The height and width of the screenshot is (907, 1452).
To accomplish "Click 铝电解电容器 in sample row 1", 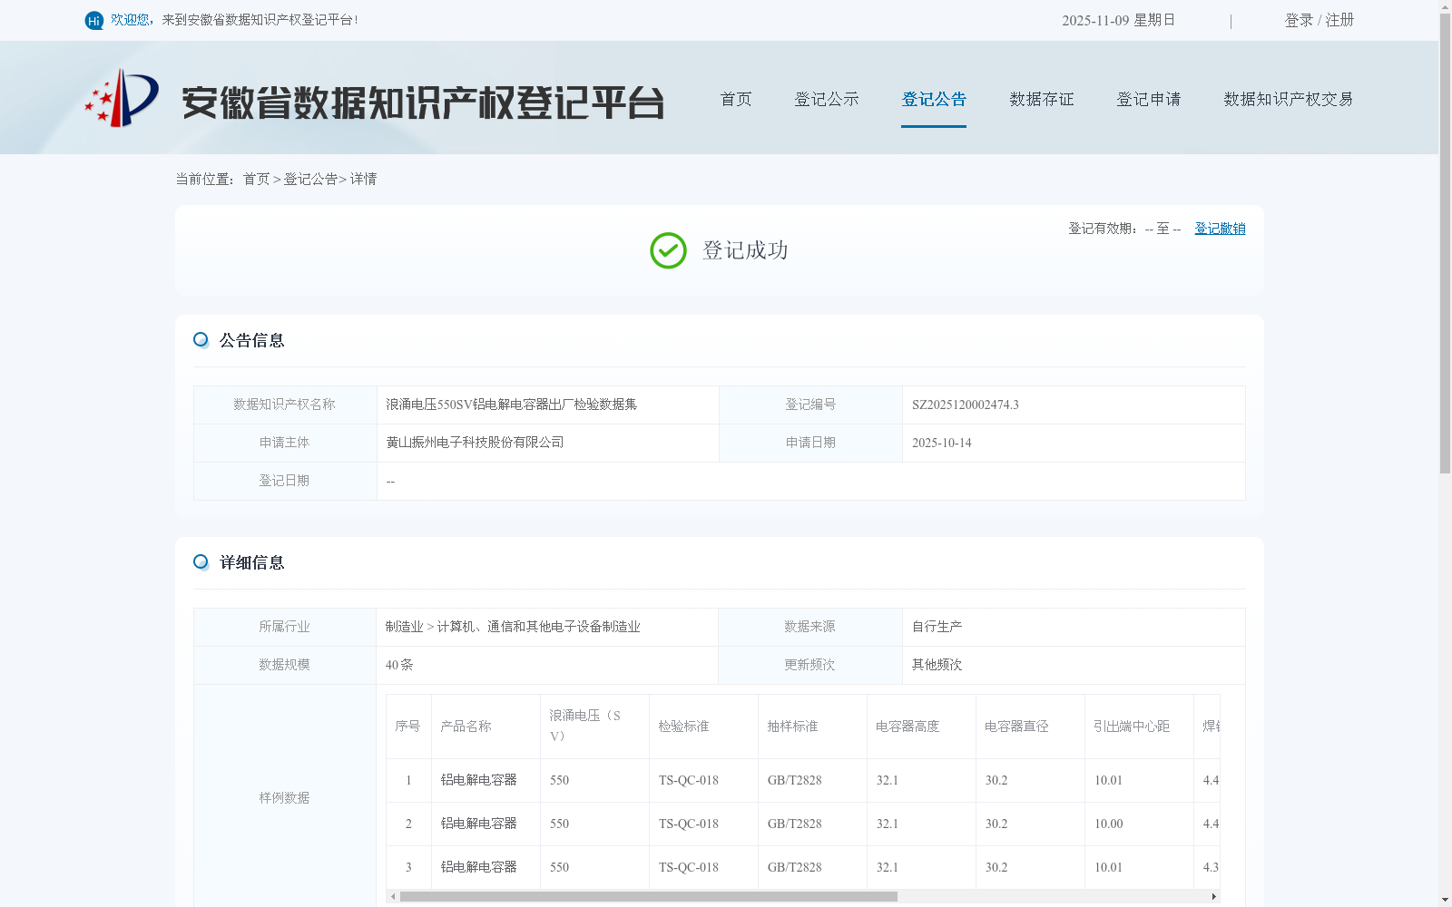I will [x=479, y=780].
